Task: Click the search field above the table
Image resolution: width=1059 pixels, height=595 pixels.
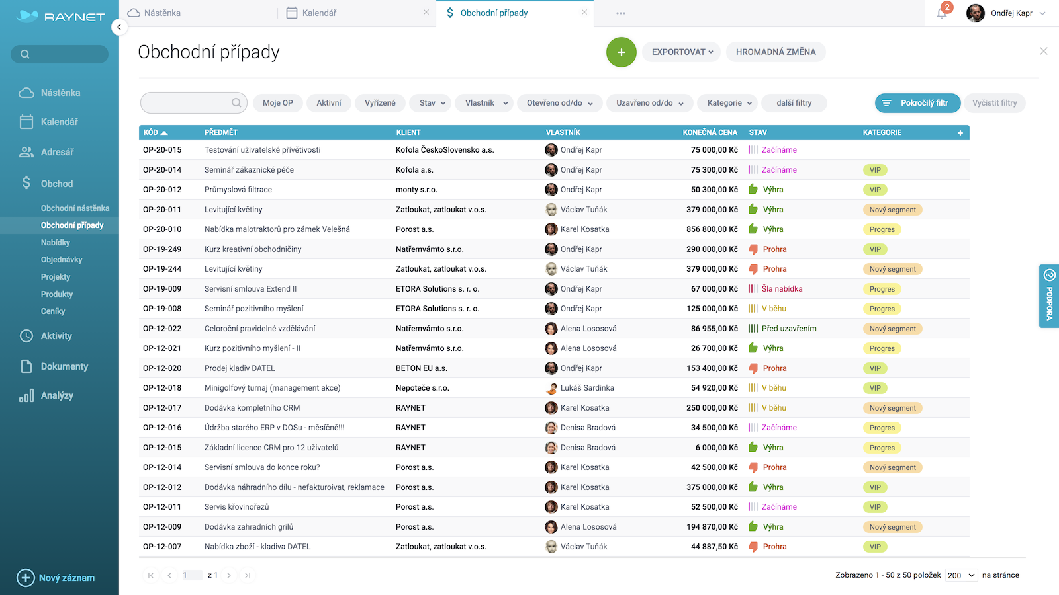Action: click(187, 103)
